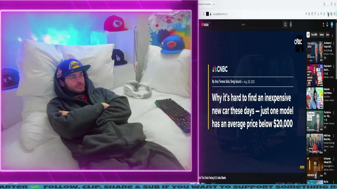Click the heart bookmark icon in toolbar

(315, 14)
